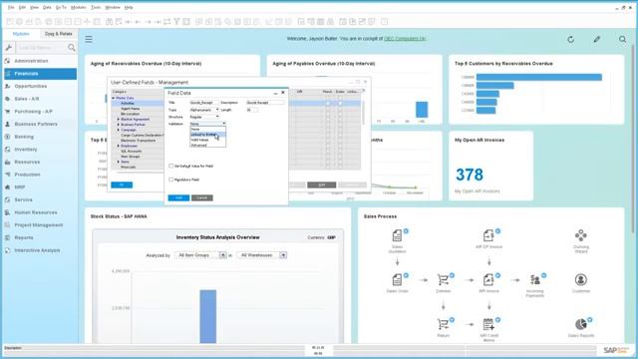Choose Linked to Entities in Validation list
The height and width of the screenshot is (359, 638).
(207, 135)
